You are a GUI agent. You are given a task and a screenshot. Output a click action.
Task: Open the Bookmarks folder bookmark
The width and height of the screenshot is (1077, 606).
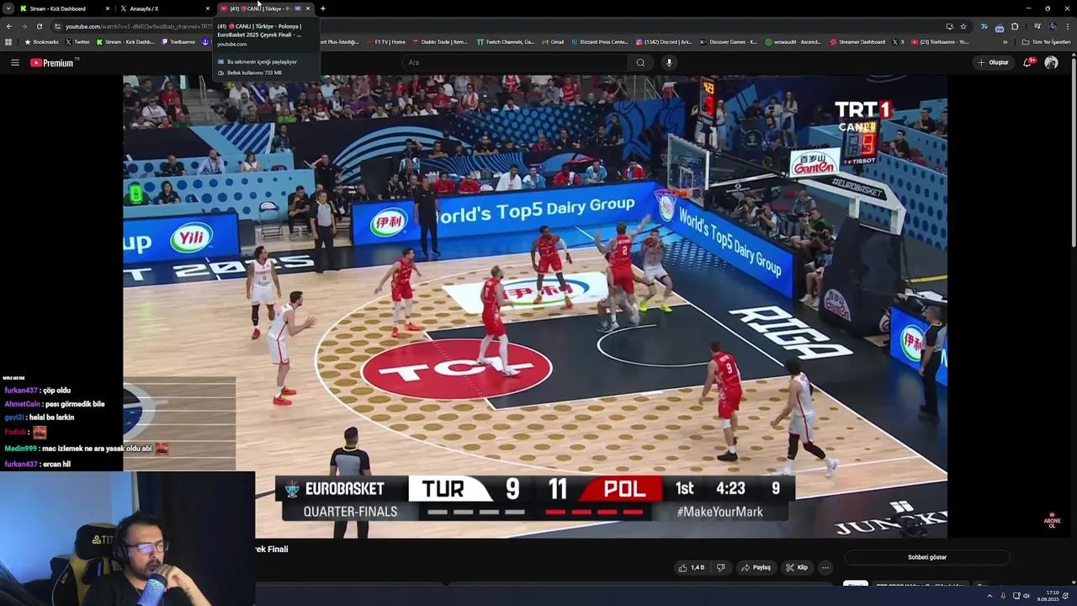click(42, 41)
